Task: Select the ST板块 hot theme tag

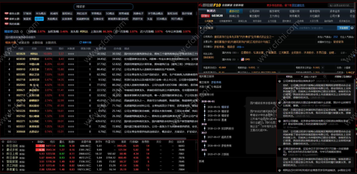Action: pos(28,13)
